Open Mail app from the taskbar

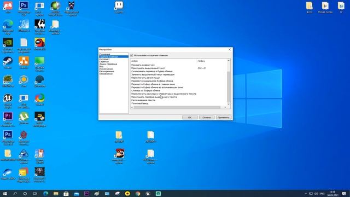point(77,193)
